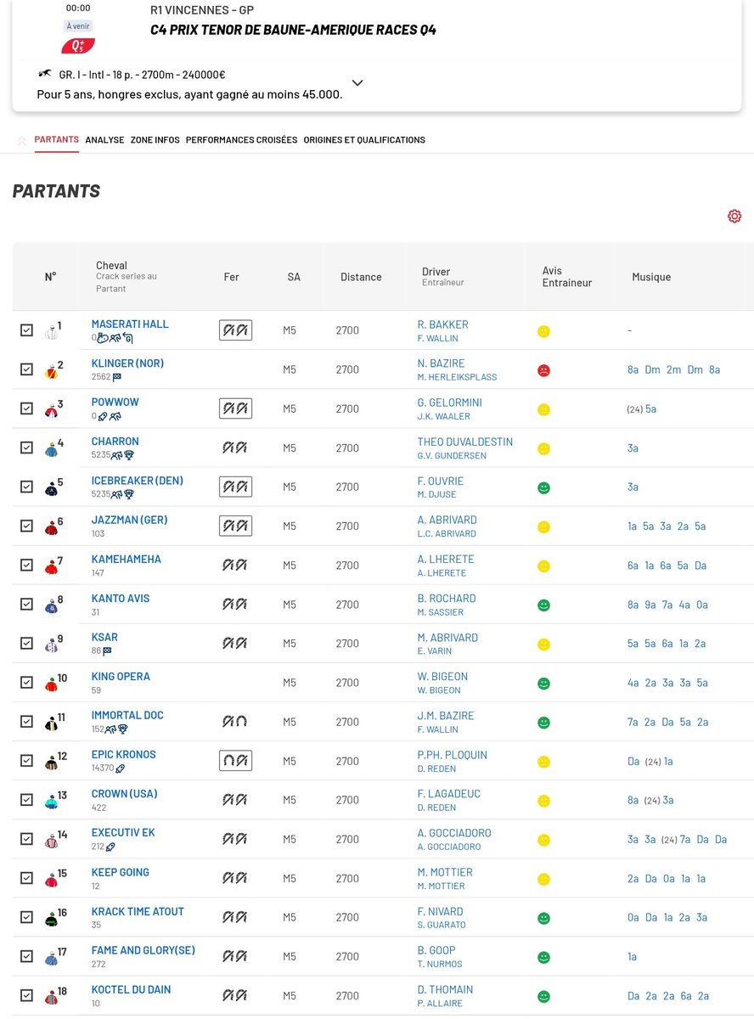Deselect the checkbox for KING OPERA
The width and height of the screenshot is (754, 1019).
pos(26,684)
